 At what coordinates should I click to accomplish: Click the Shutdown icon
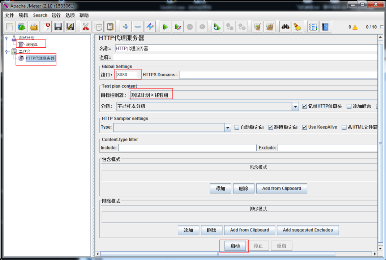click(x=202, y=27)
